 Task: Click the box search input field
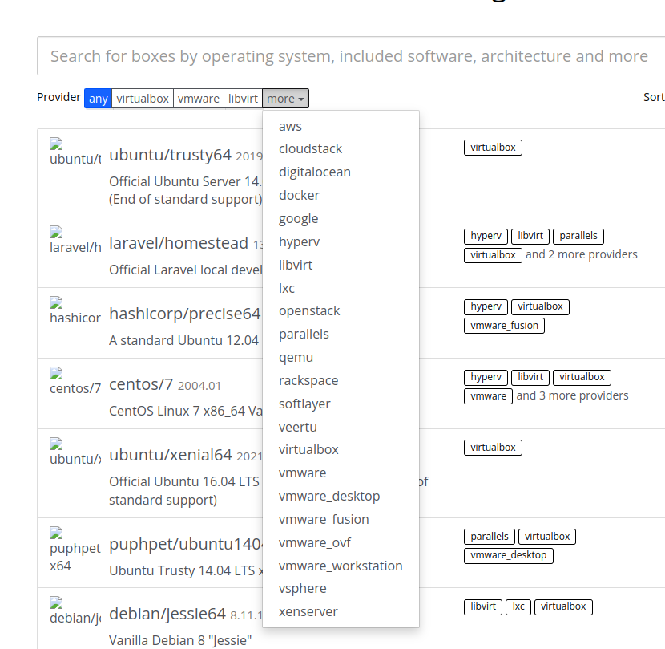351,56
